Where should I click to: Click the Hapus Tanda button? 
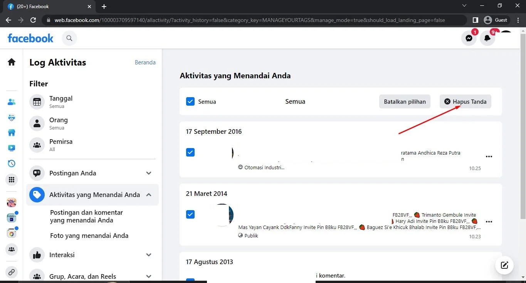(x=466, y=101)
